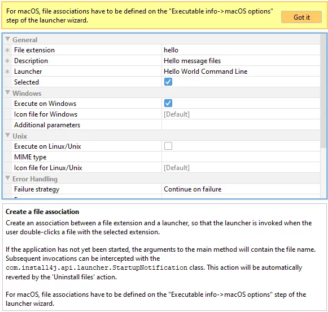Screen dimensions: 328x312
Task: Click the required asterisk beside Launcher
Action: (x=7, y=72)
